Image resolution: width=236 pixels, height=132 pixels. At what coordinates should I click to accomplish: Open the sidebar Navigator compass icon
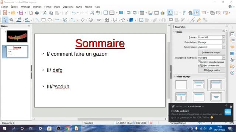click(x=232, y=73)
